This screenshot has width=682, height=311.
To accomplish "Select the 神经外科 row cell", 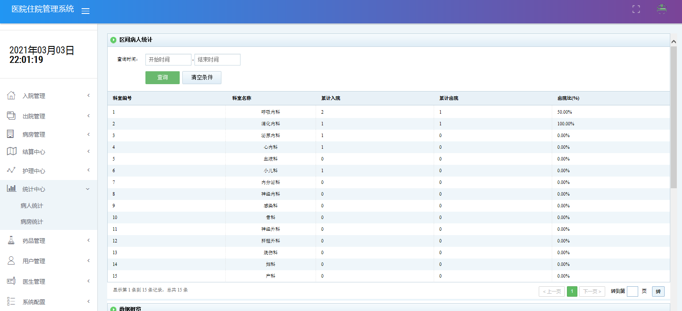I will [x=270, y=229].
